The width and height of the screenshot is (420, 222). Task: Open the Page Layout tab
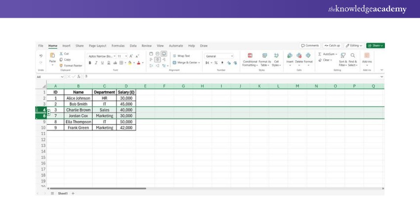pyautogui.click(x=97, y=45)
